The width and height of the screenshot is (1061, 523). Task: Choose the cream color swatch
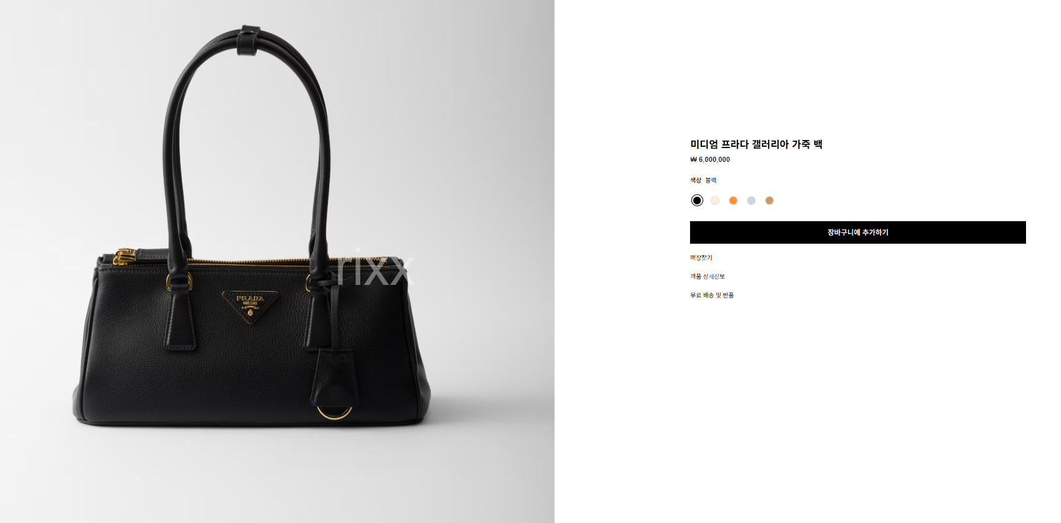point(715,200)
